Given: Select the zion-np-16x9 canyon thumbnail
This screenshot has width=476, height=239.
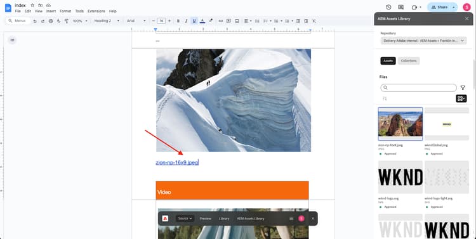Looking at the screenshot, I should (x=400, y=124).
